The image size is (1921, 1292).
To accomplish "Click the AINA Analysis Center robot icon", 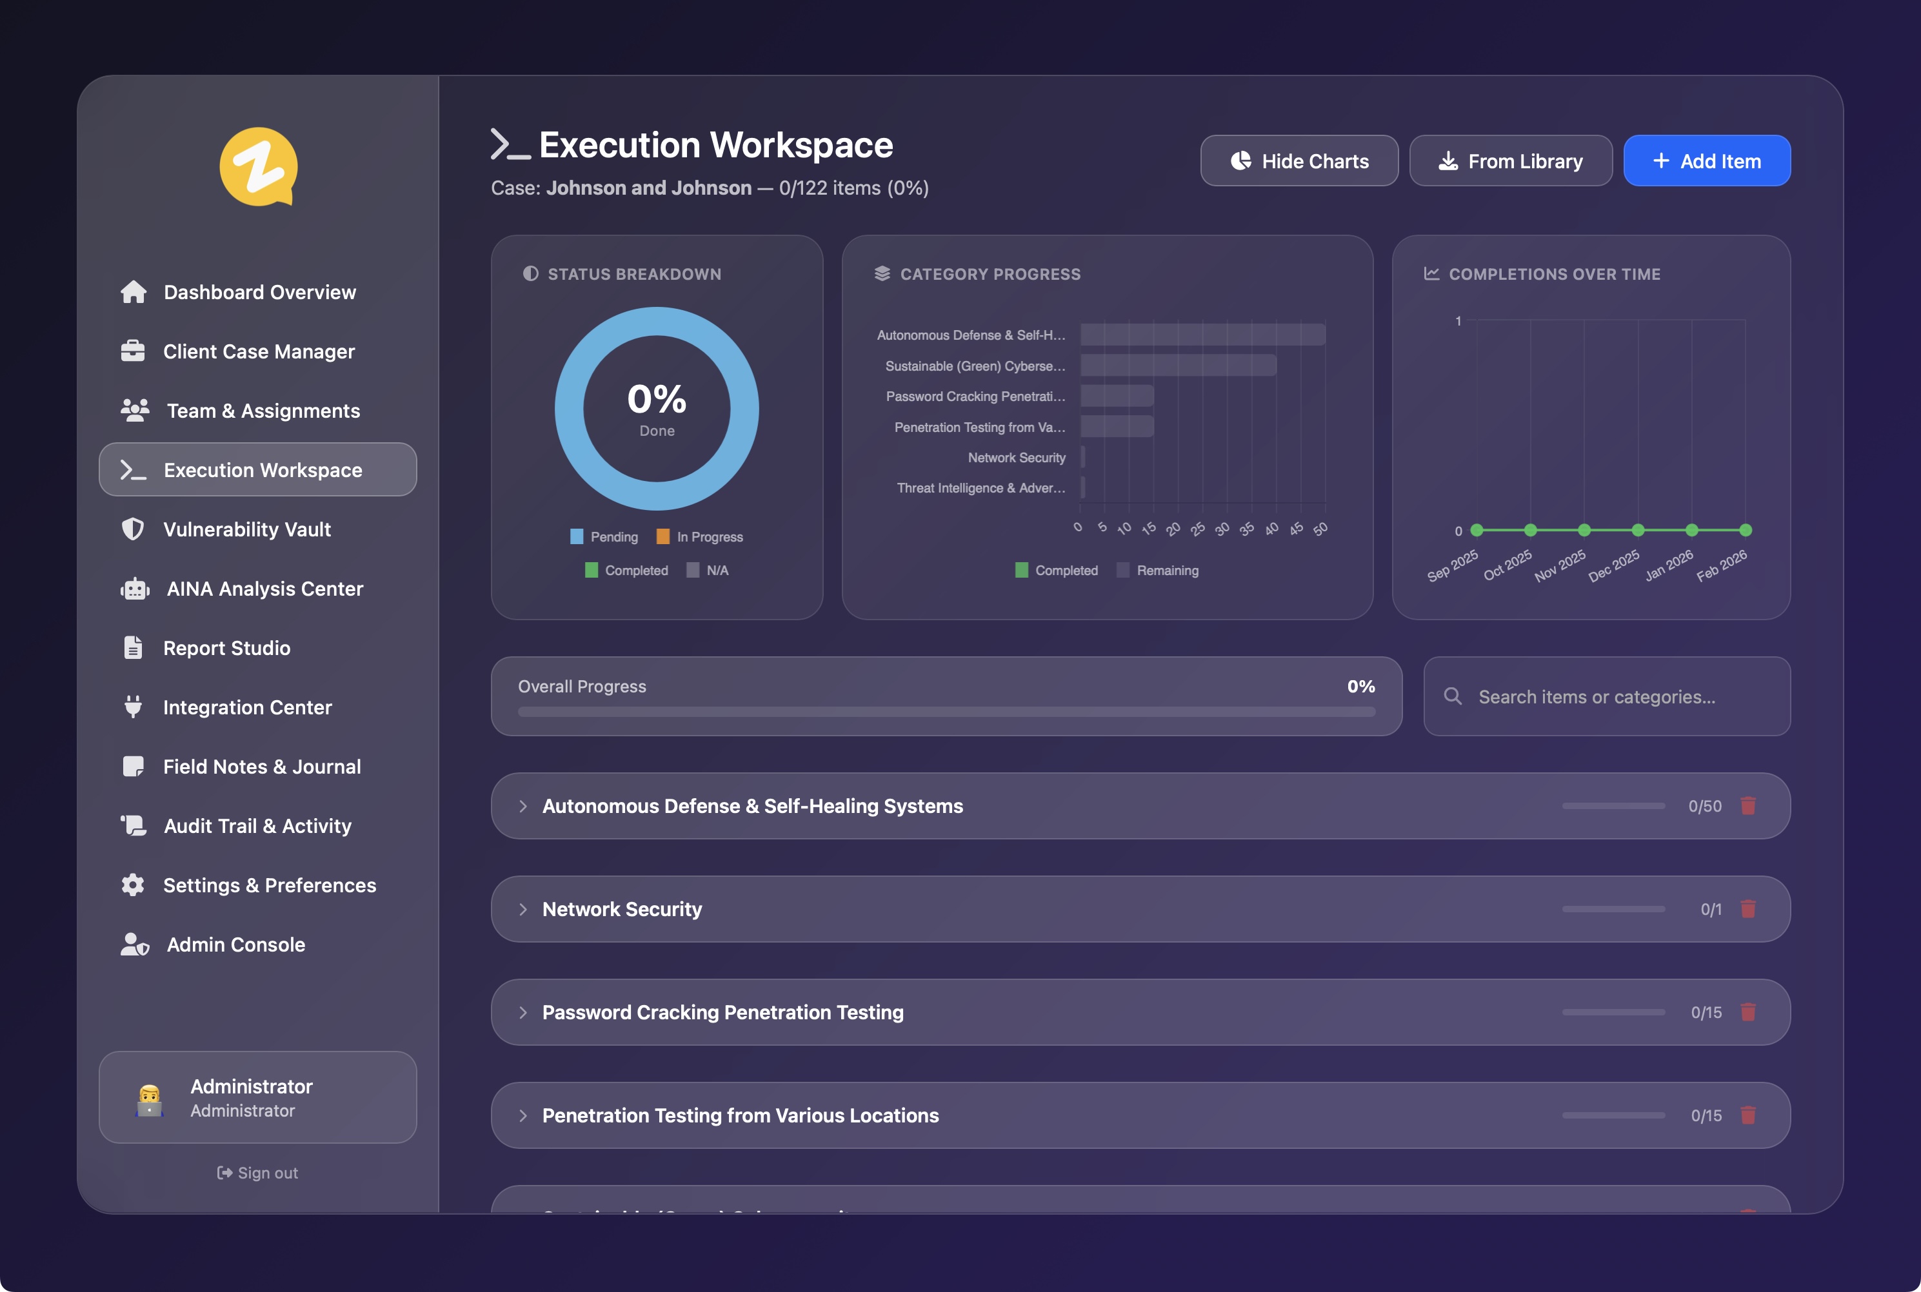I will click(134, 589).
